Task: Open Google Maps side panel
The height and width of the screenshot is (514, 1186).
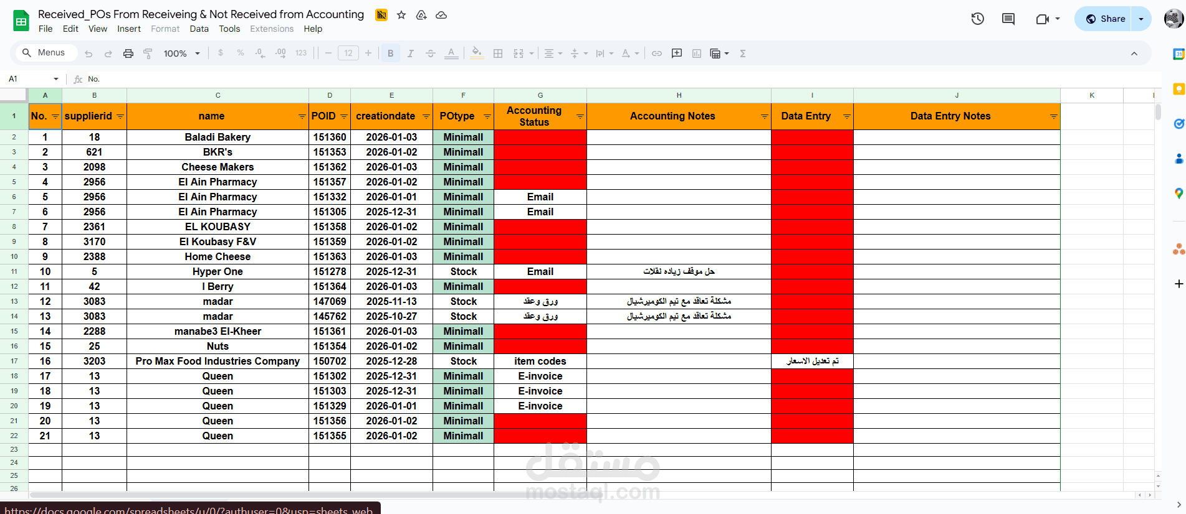Action: pyautogui.click(x=1179, y=194)
